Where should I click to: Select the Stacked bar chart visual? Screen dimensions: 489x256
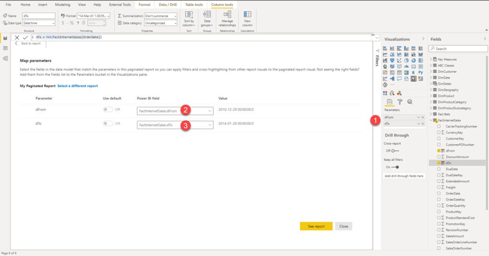tap(385, 48)
